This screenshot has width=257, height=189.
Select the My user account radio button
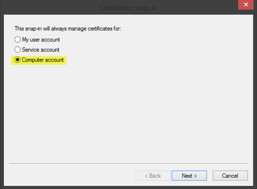click(x=18, y=39)
